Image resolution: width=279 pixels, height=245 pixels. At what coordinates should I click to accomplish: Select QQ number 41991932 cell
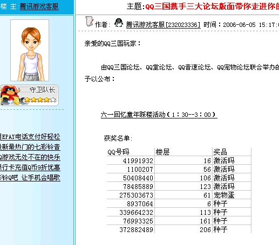tap(131, 160)
